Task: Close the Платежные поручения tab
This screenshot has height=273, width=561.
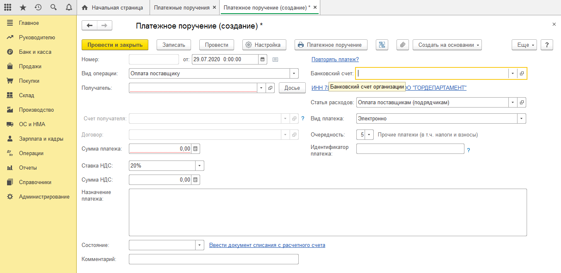Action: pyautogui.click(x=214, y=7)
